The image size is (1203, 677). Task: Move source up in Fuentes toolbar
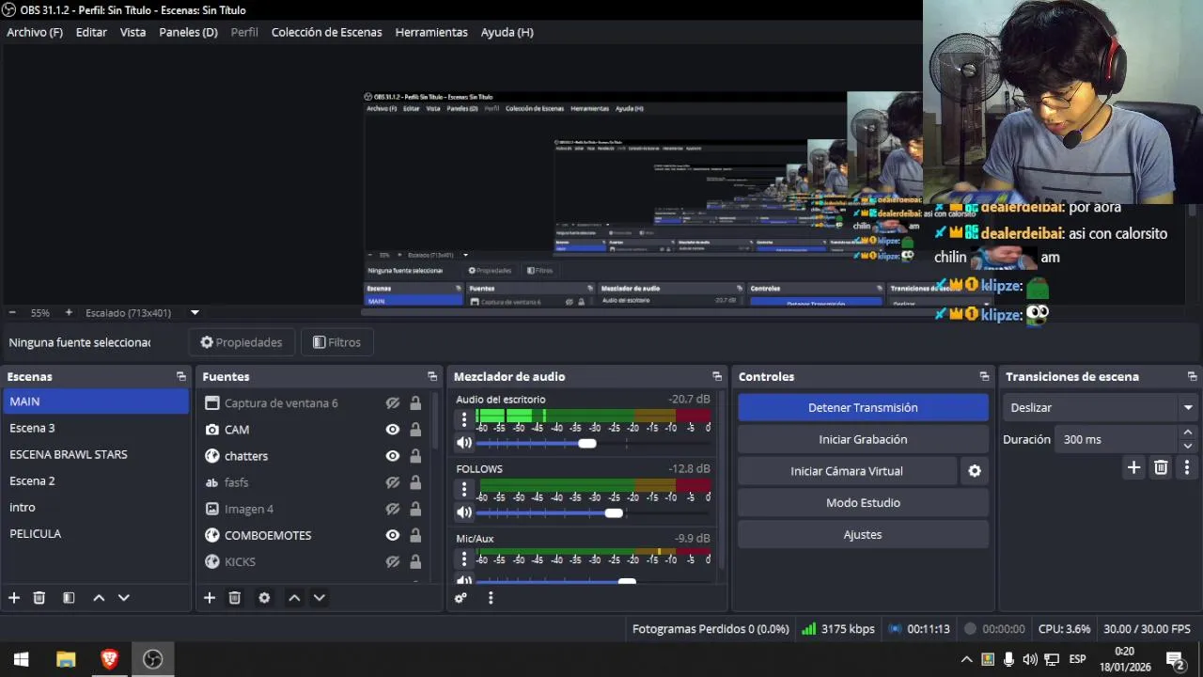coord(294,598)
